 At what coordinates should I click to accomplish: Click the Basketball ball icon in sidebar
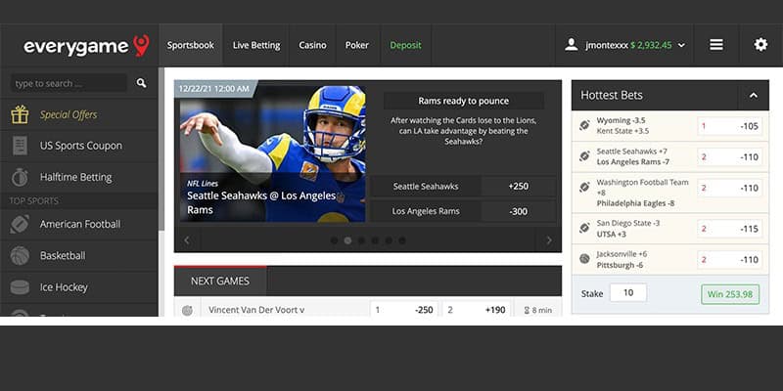coord(20,255)
